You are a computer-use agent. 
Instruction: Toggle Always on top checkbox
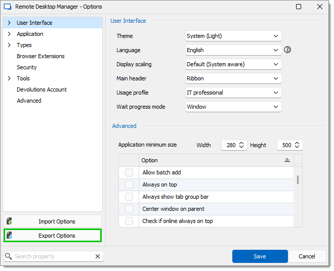coord(129,185)
